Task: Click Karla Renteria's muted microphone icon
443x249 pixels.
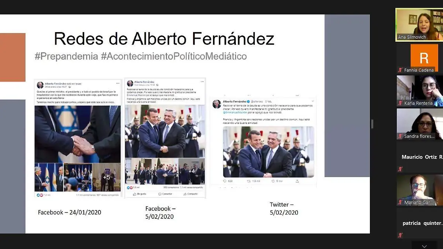Action: point(400,103)
